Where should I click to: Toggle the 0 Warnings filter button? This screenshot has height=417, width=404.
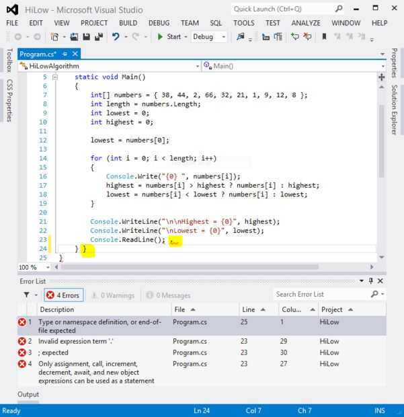coord(113,295)
